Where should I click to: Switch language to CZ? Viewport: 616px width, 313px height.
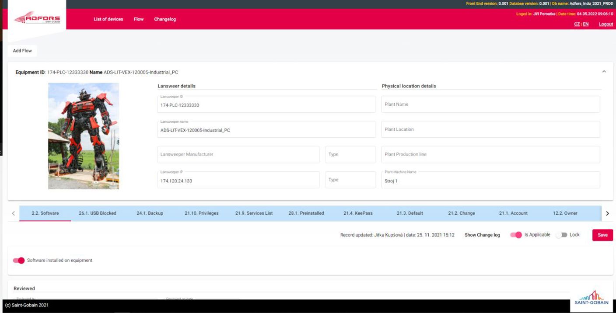[x=577, y=24]
